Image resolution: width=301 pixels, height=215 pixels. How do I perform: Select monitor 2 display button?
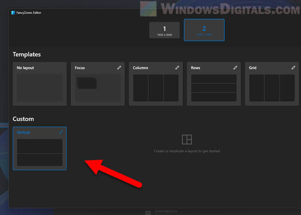[x=204, y=30]
